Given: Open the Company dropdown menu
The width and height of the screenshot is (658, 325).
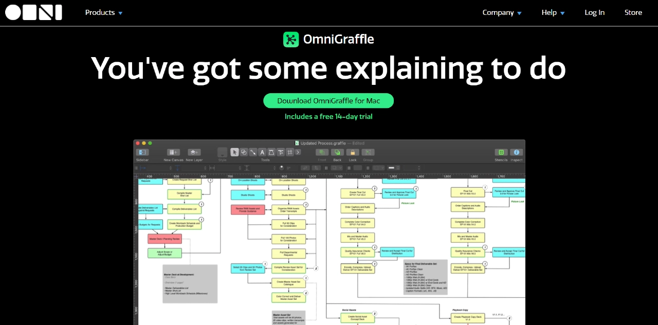Looking at the screenshot, I should (x=502, y=13).
